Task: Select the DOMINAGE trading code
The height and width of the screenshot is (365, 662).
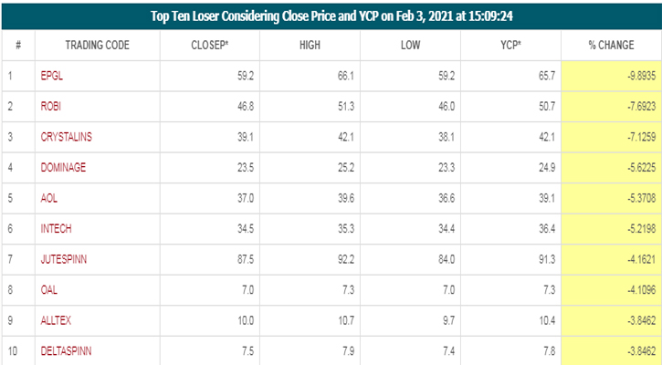Action: 63,168
